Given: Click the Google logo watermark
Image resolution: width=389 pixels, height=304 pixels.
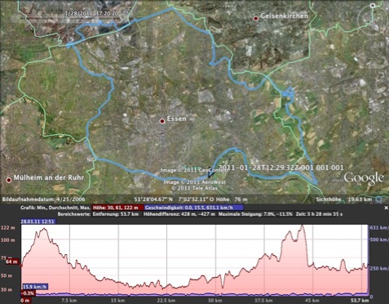Looking at the screenshot, I should [364, 178].
